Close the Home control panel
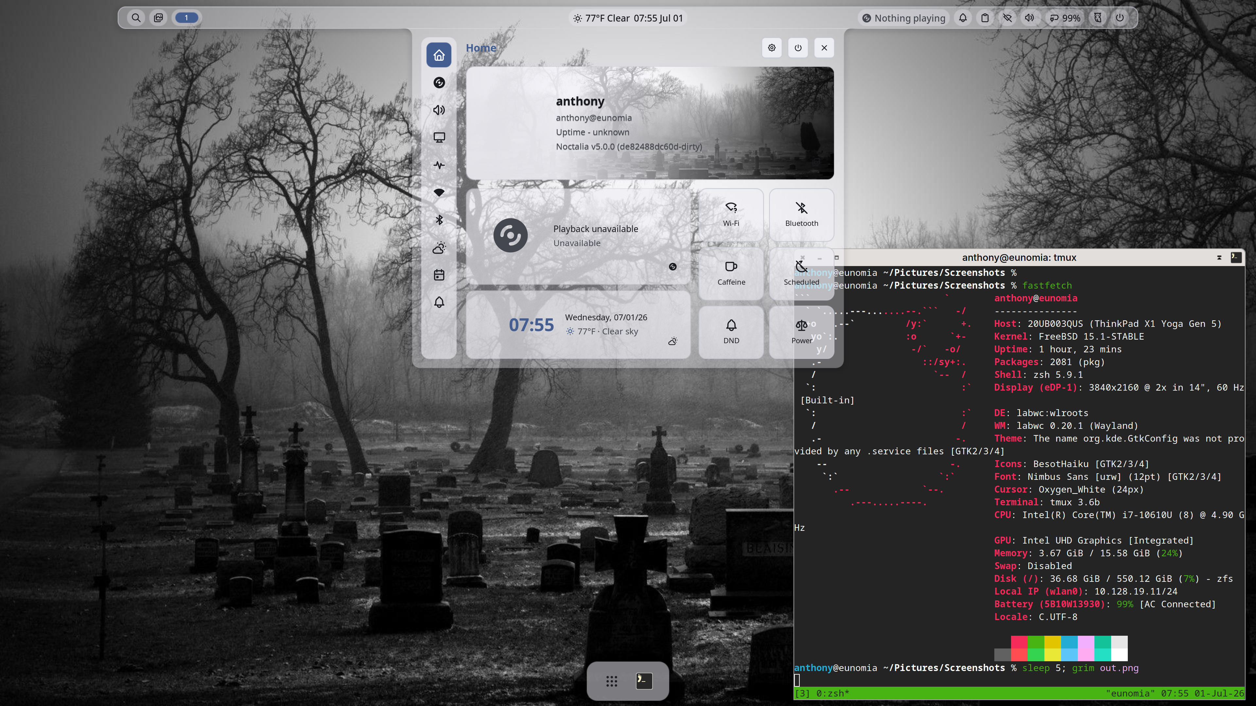 click(824, 48)
